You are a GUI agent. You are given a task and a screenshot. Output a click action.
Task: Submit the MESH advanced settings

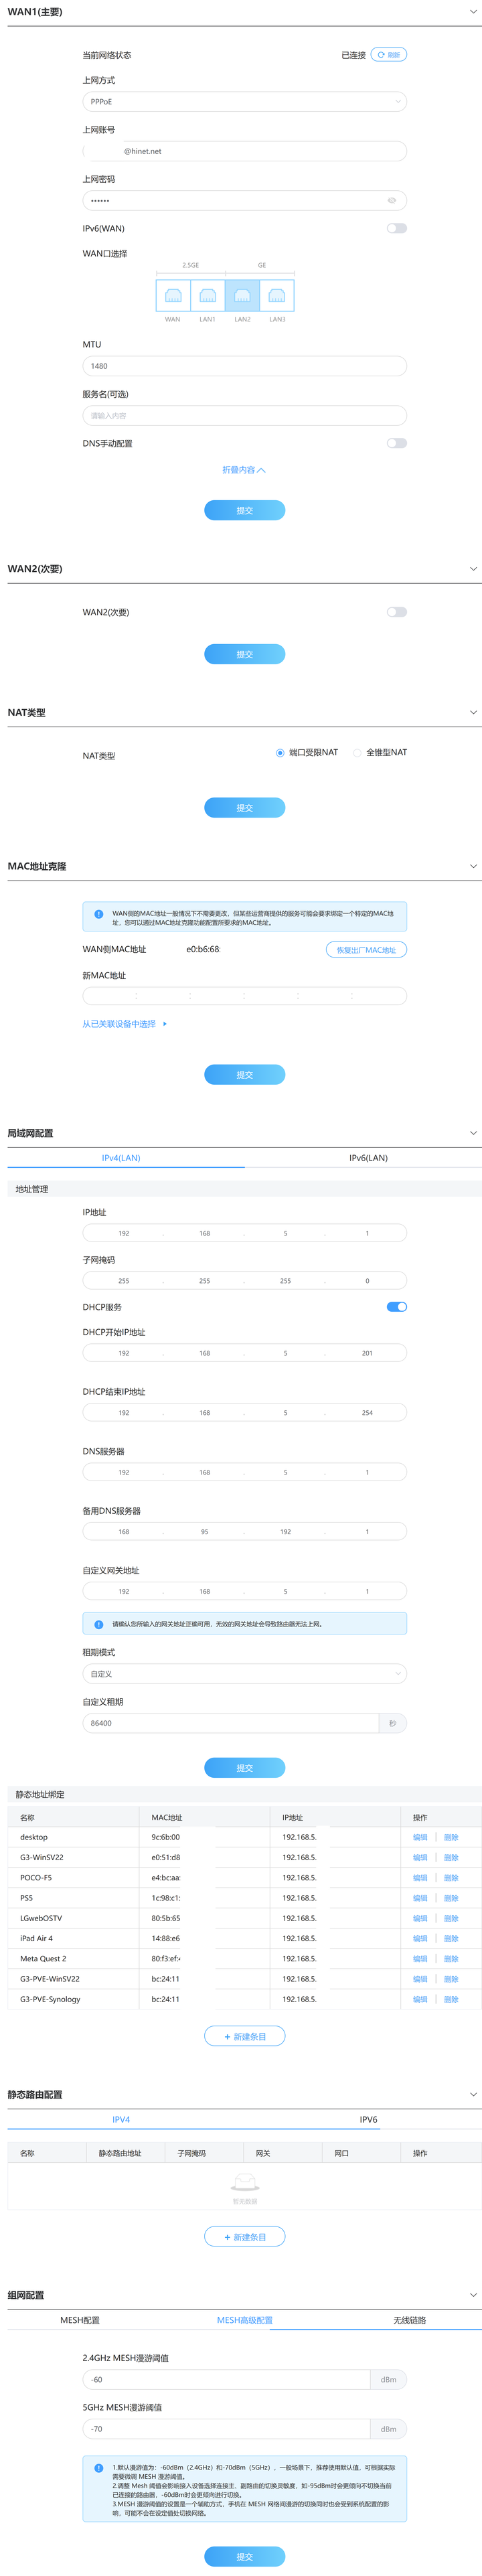coord(244,2557)
